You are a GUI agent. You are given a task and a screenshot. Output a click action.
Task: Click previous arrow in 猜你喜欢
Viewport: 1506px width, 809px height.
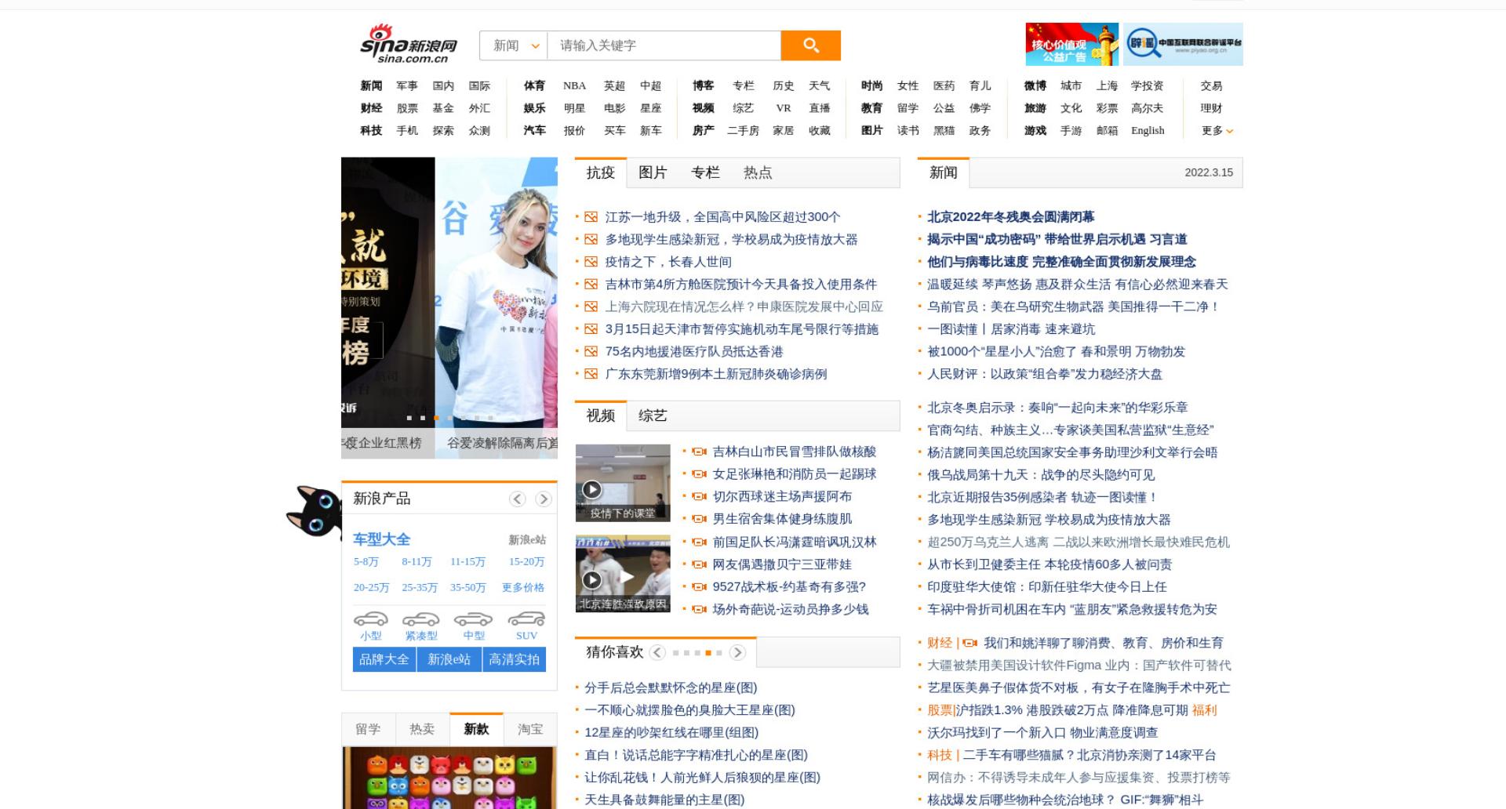(657, 653)
